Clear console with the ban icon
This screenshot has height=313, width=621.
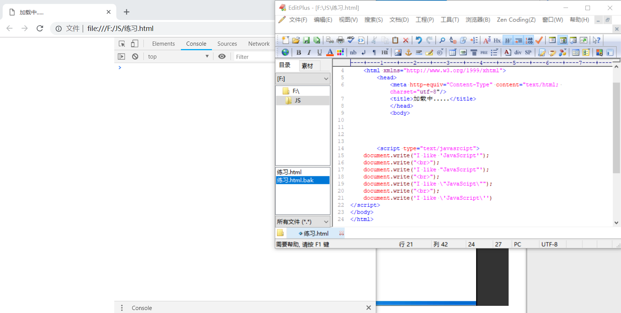point(135,57)
